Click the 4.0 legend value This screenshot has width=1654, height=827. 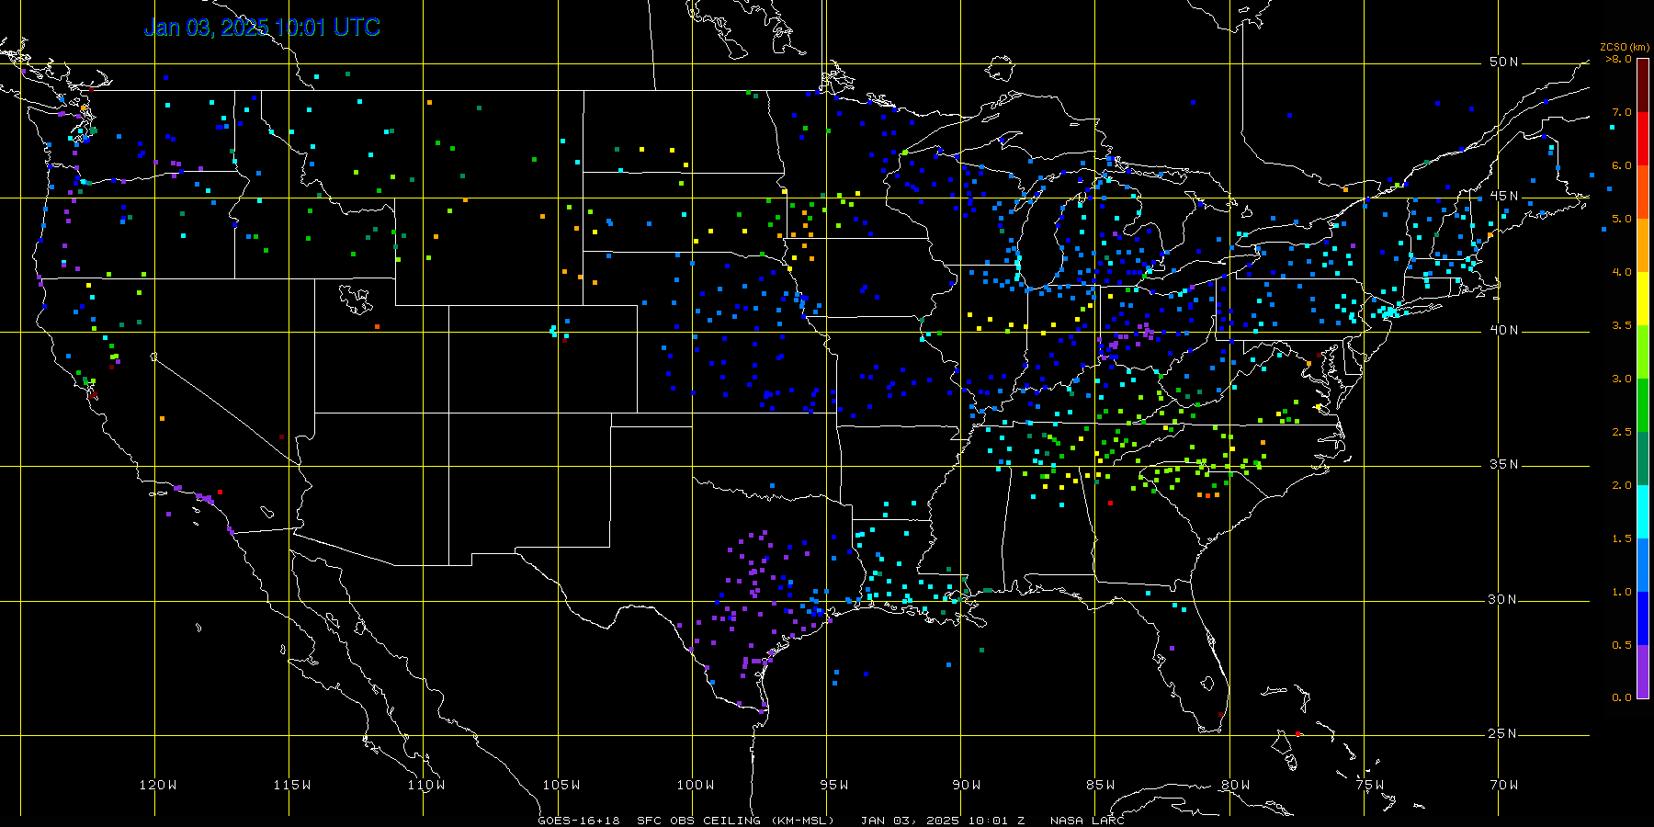1622,272
